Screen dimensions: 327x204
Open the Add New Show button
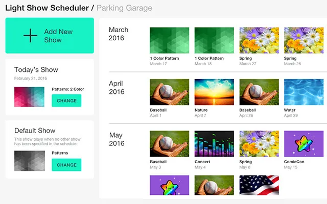(x=50, y=36)
